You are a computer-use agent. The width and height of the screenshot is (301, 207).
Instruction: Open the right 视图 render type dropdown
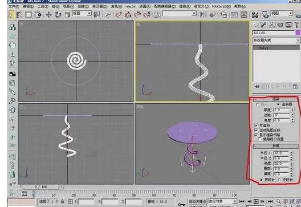(x=282, y=14)
